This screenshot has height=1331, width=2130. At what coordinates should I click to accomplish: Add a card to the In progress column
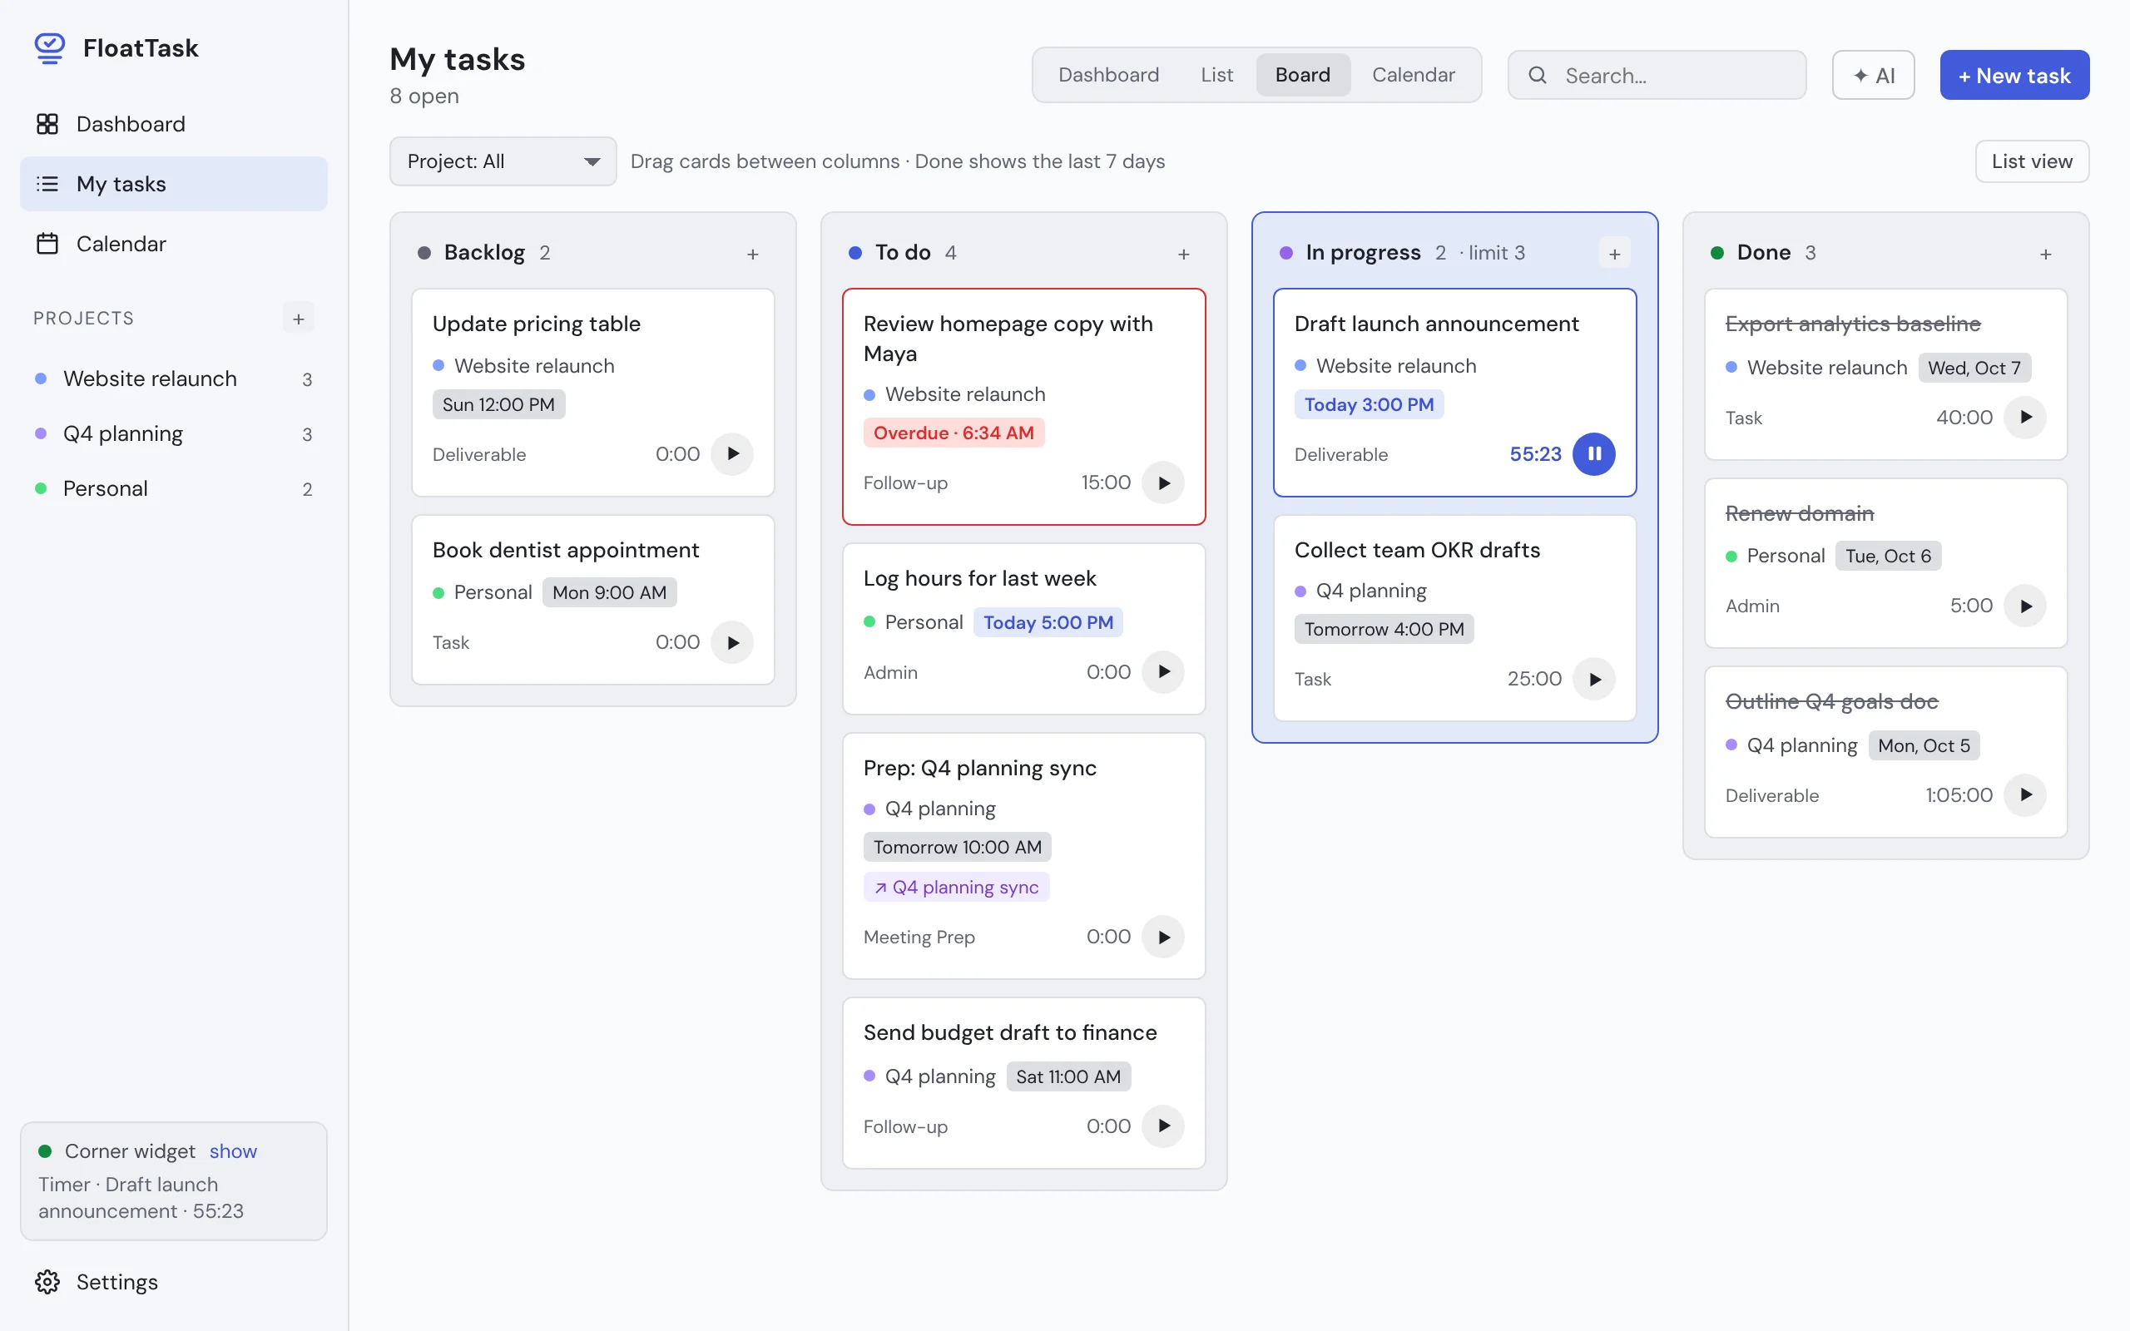[1614, 254]
